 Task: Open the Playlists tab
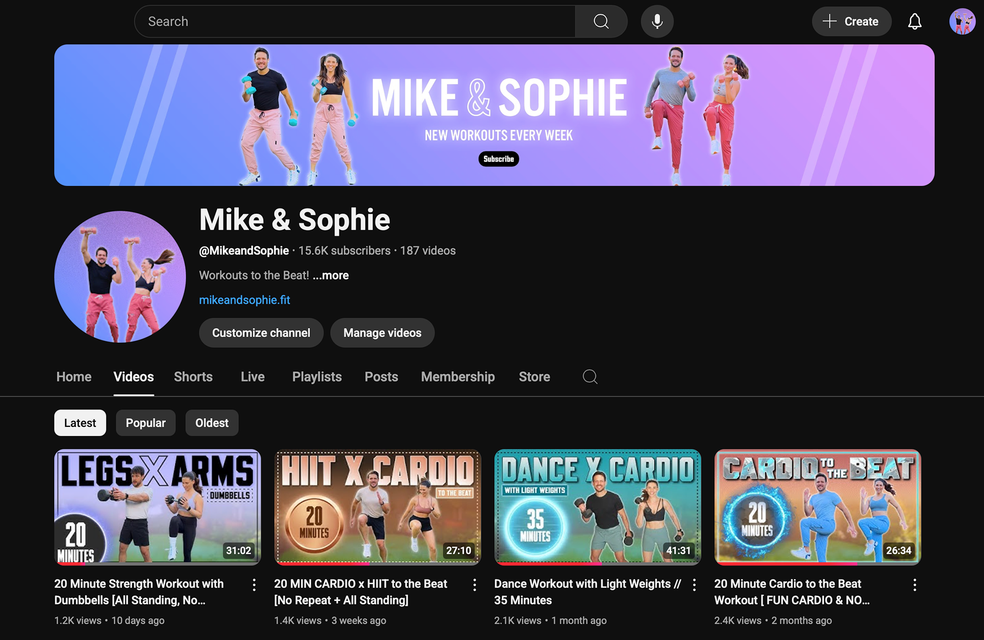click(317, 377)
